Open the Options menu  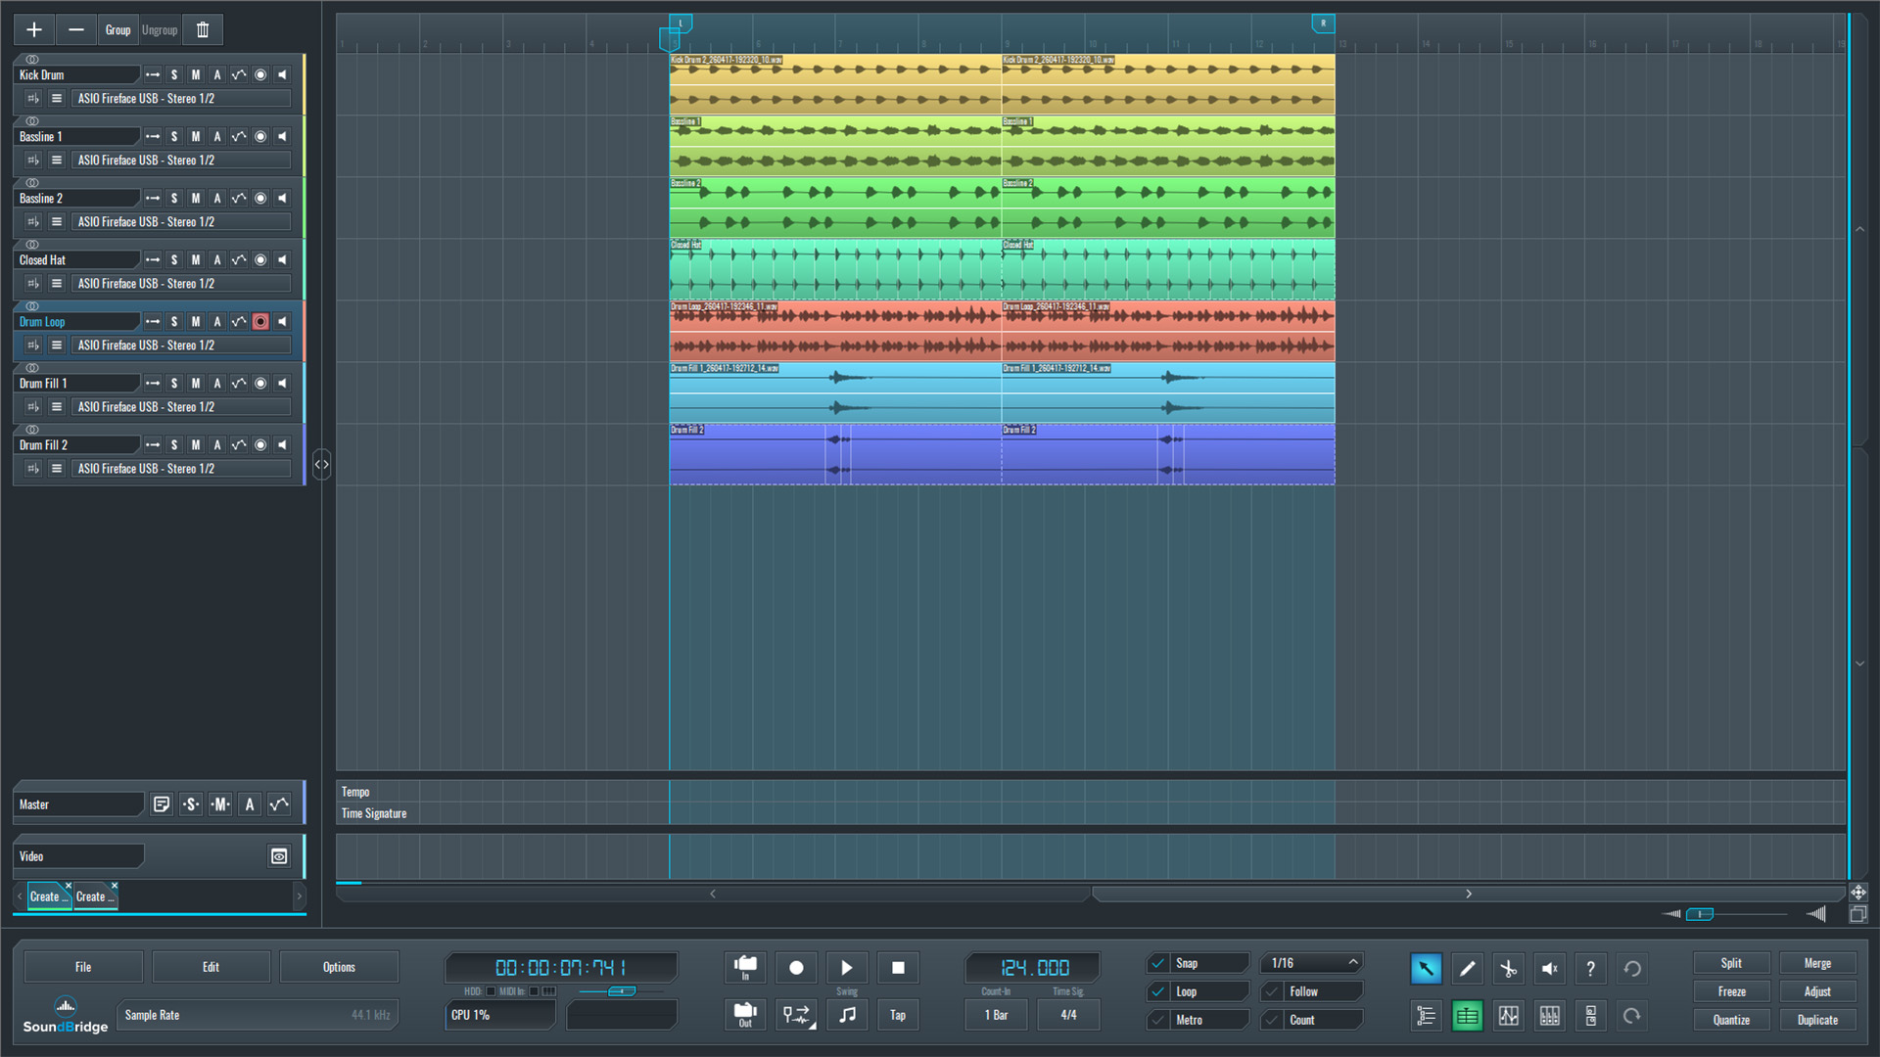(339, 967)
